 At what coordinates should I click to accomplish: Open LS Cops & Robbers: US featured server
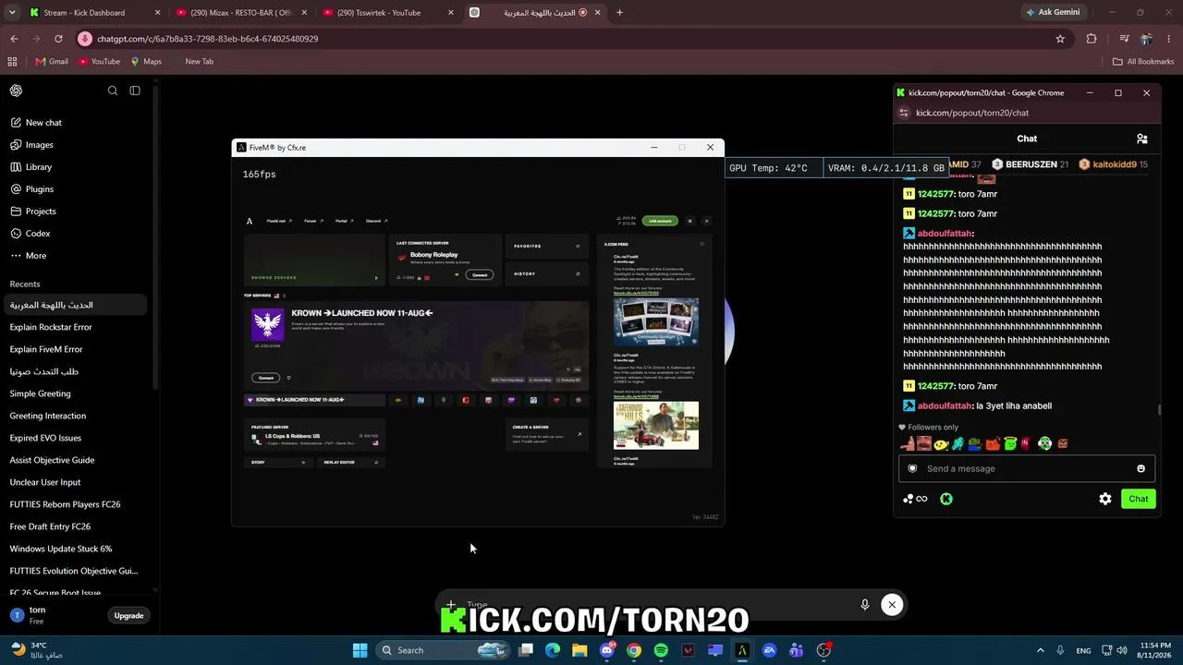tap(314, 435)
